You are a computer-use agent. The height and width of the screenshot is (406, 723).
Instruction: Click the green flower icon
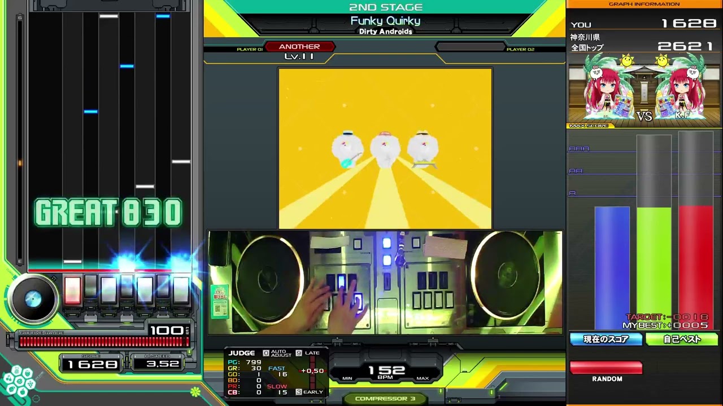coord(195,391)
